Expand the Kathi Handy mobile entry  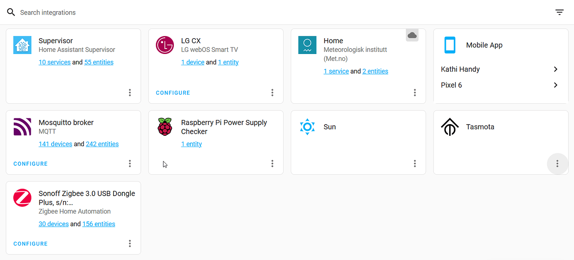(x=556, y=69)
